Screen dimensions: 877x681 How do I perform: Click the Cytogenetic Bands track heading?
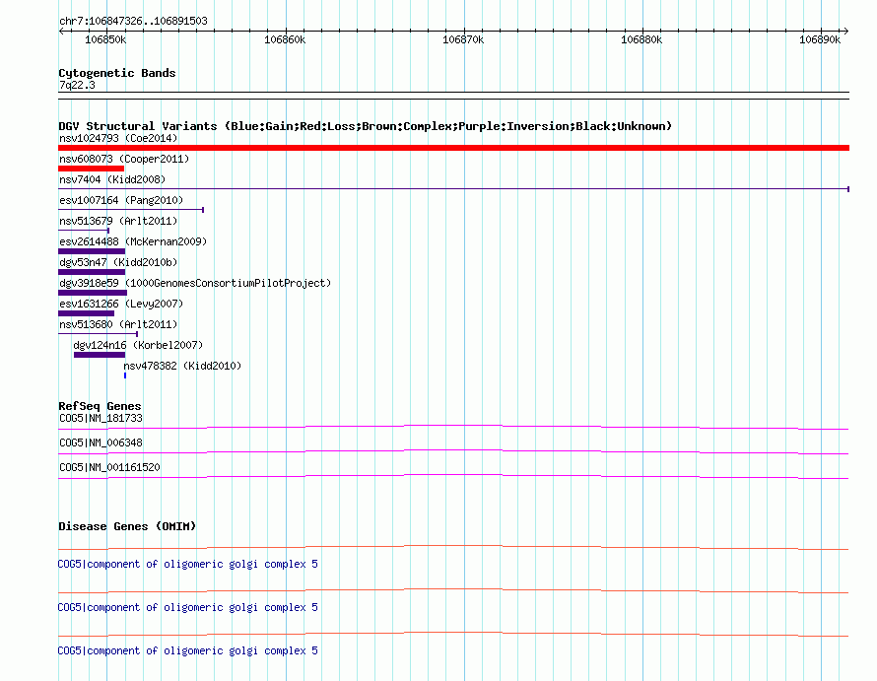click(117, 73)
